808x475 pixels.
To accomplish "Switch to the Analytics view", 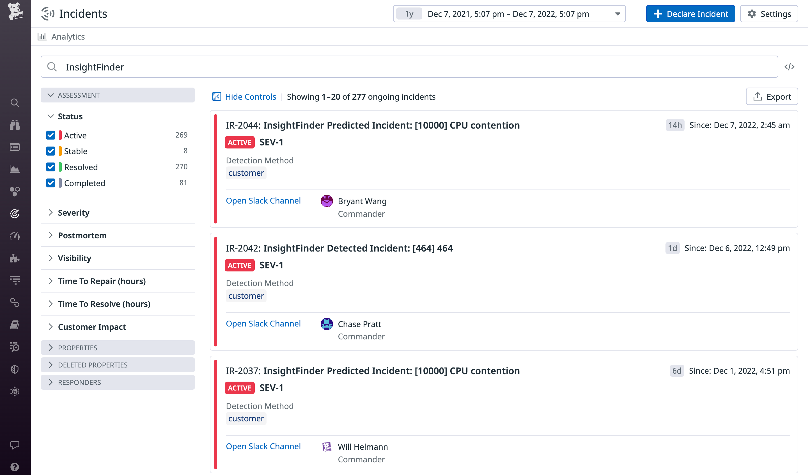I will (x=68, y=36).
